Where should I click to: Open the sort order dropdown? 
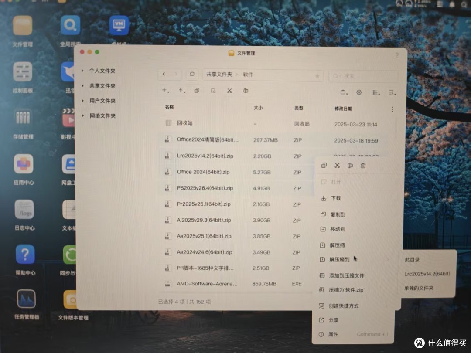click(392, 92)
